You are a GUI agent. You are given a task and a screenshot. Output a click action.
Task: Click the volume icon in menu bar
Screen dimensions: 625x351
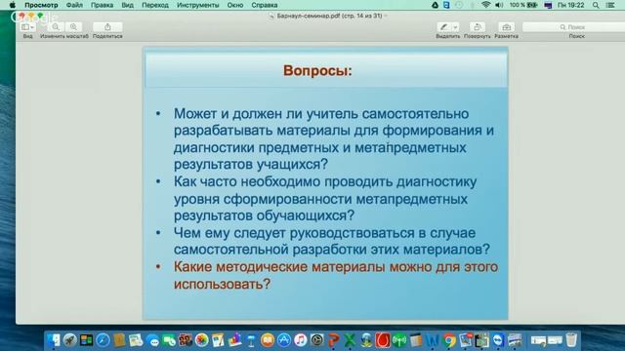(x=499, y=5)
